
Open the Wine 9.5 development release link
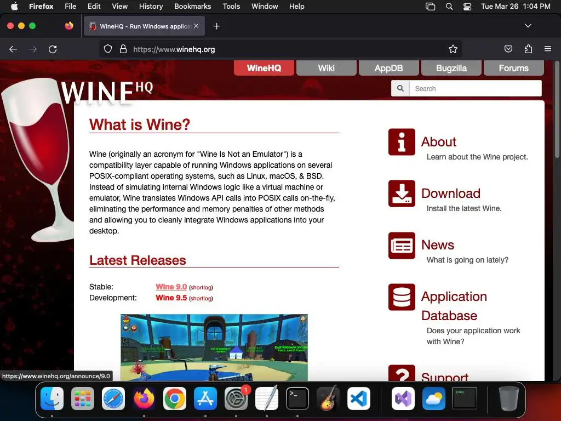tap(171, 298)
